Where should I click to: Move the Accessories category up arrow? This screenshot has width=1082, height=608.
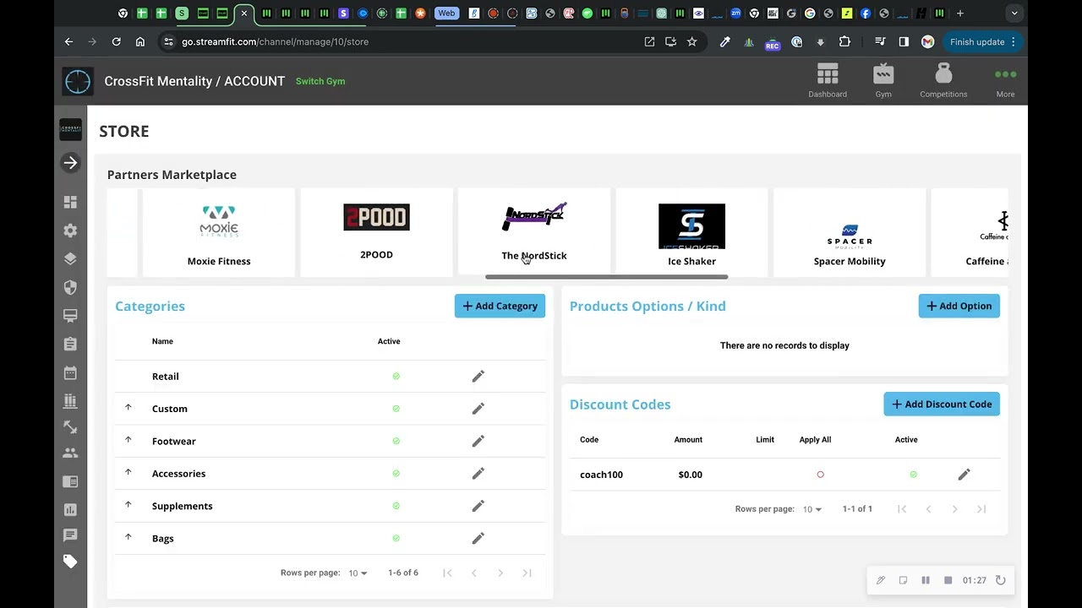pyautogui.click(x=128, y=473)
